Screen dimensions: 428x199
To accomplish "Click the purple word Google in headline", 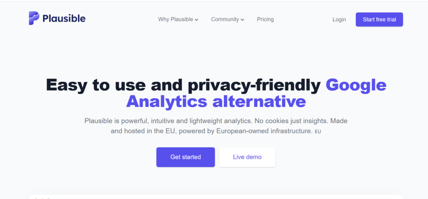I will (x=356, y=85).
